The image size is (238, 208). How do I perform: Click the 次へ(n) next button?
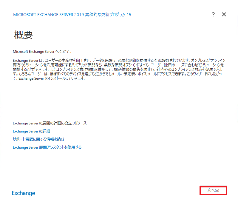[x=213, y=190]
